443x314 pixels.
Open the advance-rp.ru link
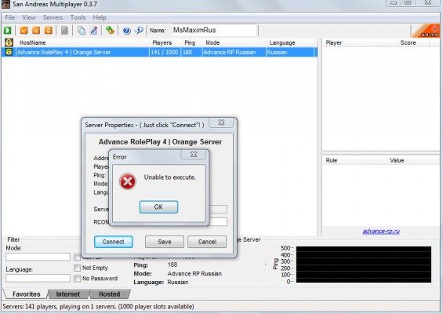click(x=381, y=231)
